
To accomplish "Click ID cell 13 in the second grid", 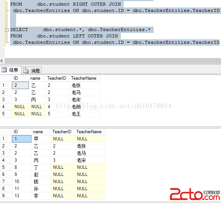I will 22,196.
